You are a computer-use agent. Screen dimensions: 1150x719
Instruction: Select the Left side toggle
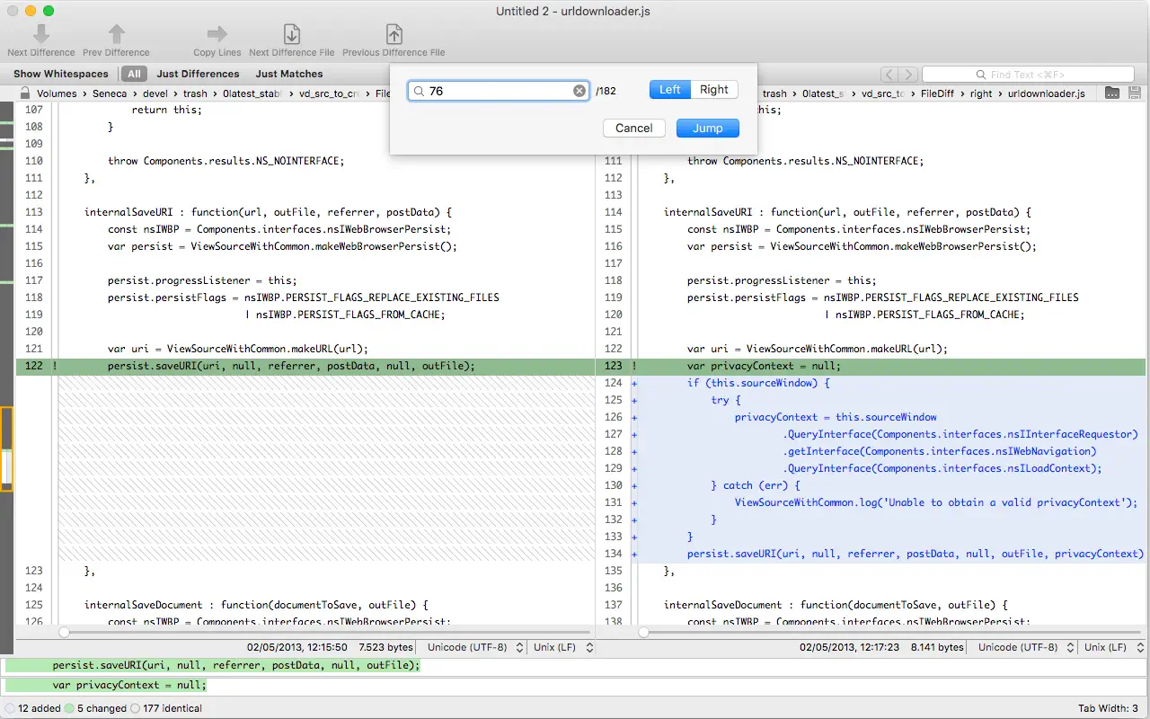click(x=670, y=90)
